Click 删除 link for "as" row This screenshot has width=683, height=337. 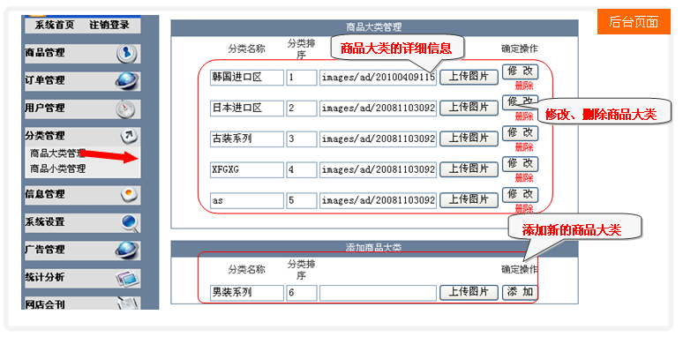point(524,208)
